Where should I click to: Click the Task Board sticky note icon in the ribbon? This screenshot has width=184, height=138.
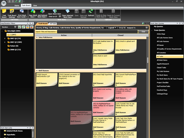coord(4,11)
